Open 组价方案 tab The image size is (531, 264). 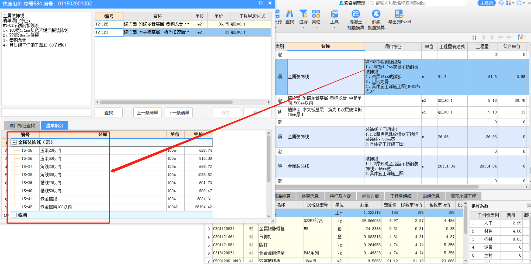(371, 196)
